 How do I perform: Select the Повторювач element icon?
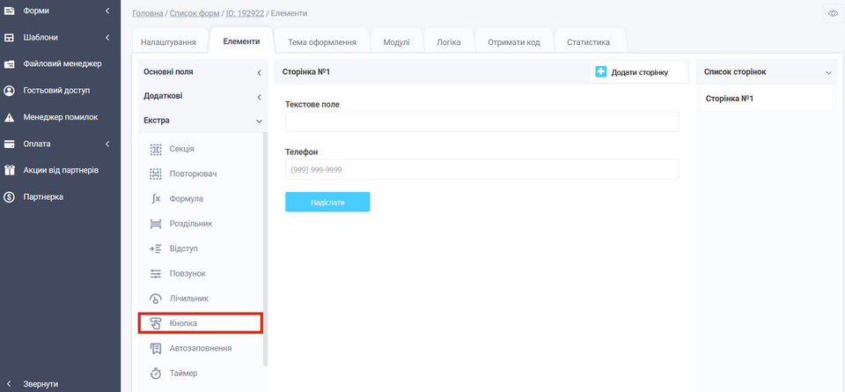pyautogui.click(x=156, y=174)
